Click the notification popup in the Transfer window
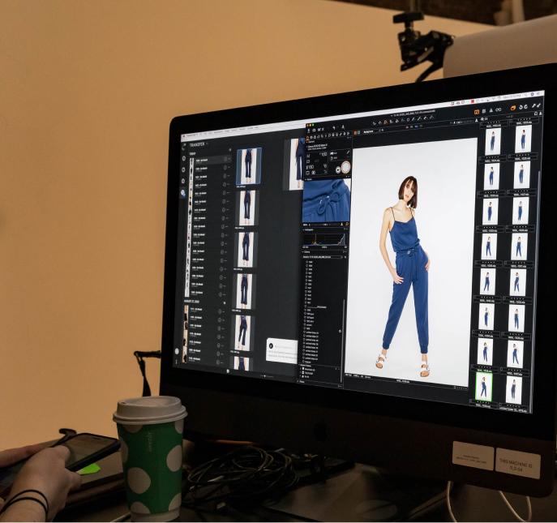The width and height of the screenshot is (557, 523). tap(282, 349)
